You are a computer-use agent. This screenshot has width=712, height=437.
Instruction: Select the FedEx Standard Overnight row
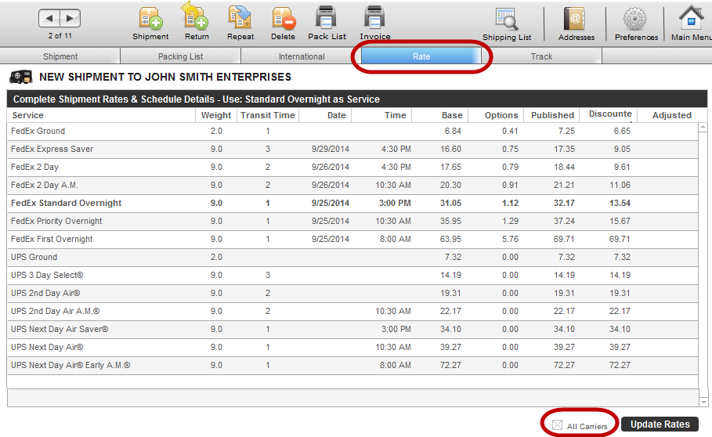(x=352, y=204)
